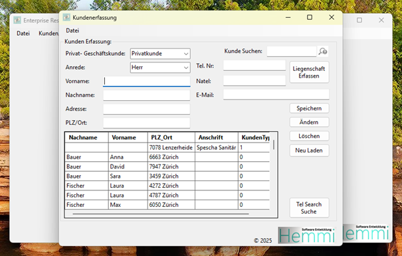
Task: Click the Anschrift column header
Action: click(x=217, y=137)
